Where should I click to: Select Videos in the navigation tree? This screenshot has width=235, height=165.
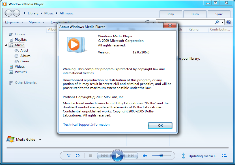[x=20, y=67]
